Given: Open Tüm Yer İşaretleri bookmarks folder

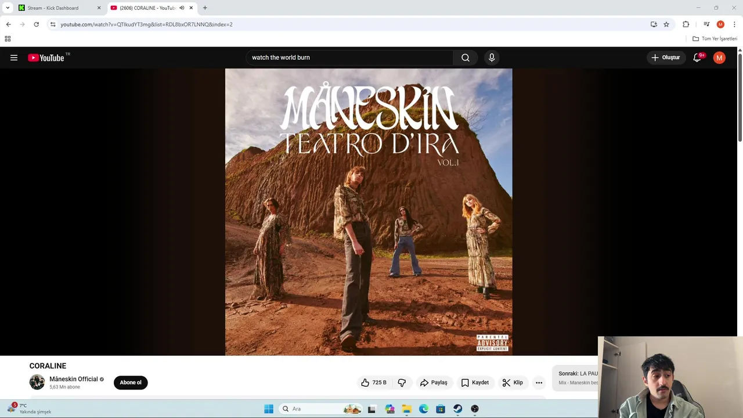Looking at the screenshot, I should point(715,39).
